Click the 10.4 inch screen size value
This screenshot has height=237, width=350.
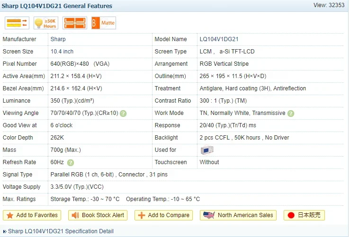tap(62, 52)
